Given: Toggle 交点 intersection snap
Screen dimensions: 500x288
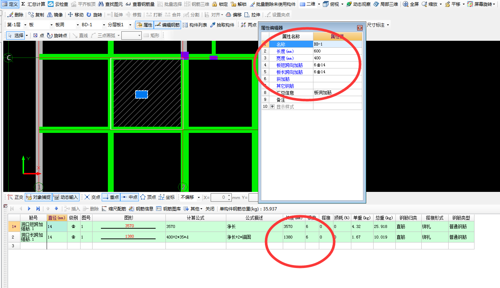Looking at the screenshot, I should [x=92, y=197].
